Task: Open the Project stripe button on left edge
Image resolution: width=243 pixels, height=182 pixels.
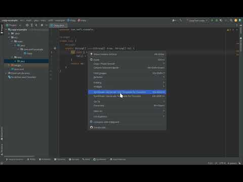Action: pyautogui.click(x=2, y=29)
